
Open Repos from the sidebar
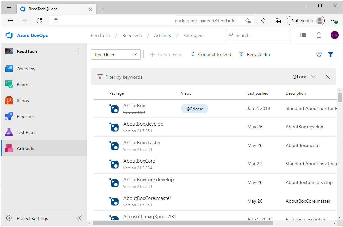23,101
